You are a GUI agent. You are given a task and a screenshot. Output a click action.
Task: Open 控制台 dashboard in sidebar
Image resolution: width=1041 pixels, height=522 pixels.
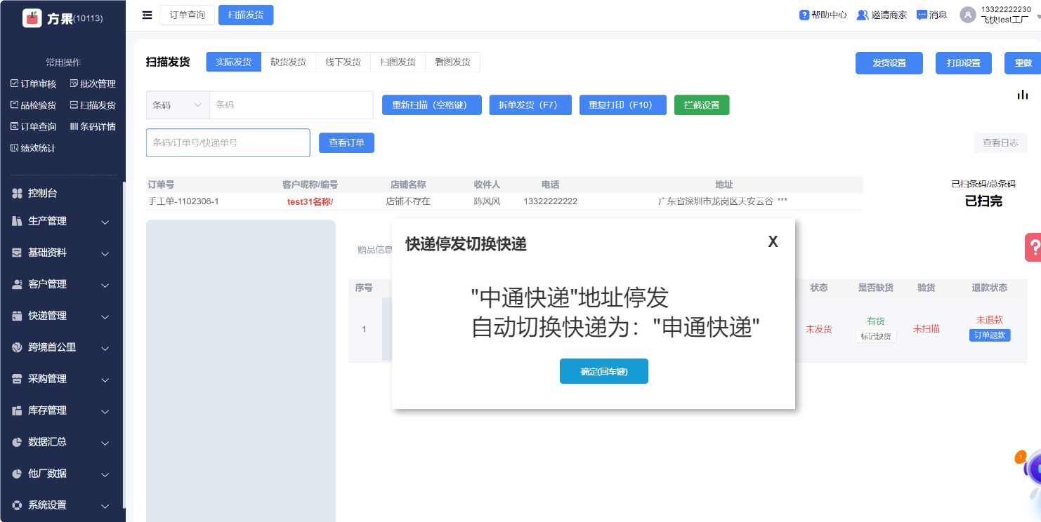coord(42,193)
